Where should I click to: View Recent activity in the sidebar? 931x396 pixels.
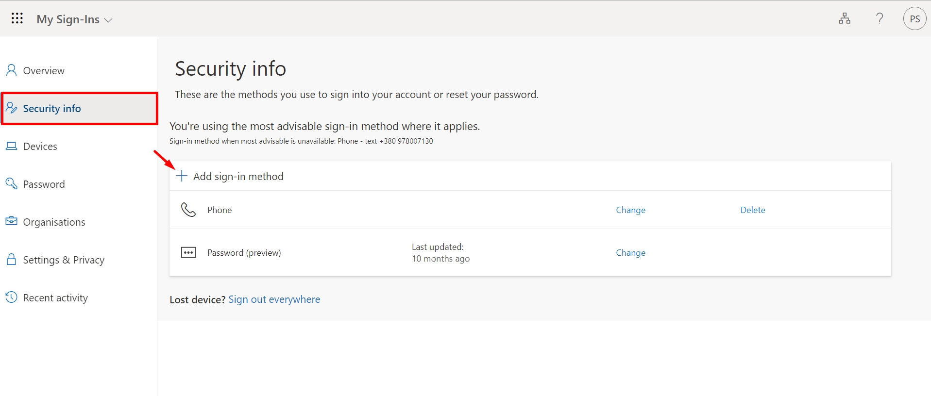[55, 298]
